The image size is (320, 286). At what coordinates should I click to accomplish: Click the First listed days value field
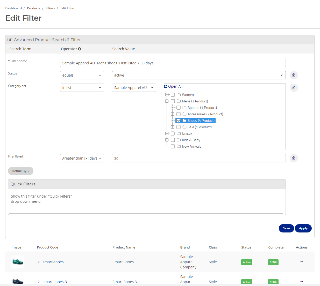click(x=199, y=158)
